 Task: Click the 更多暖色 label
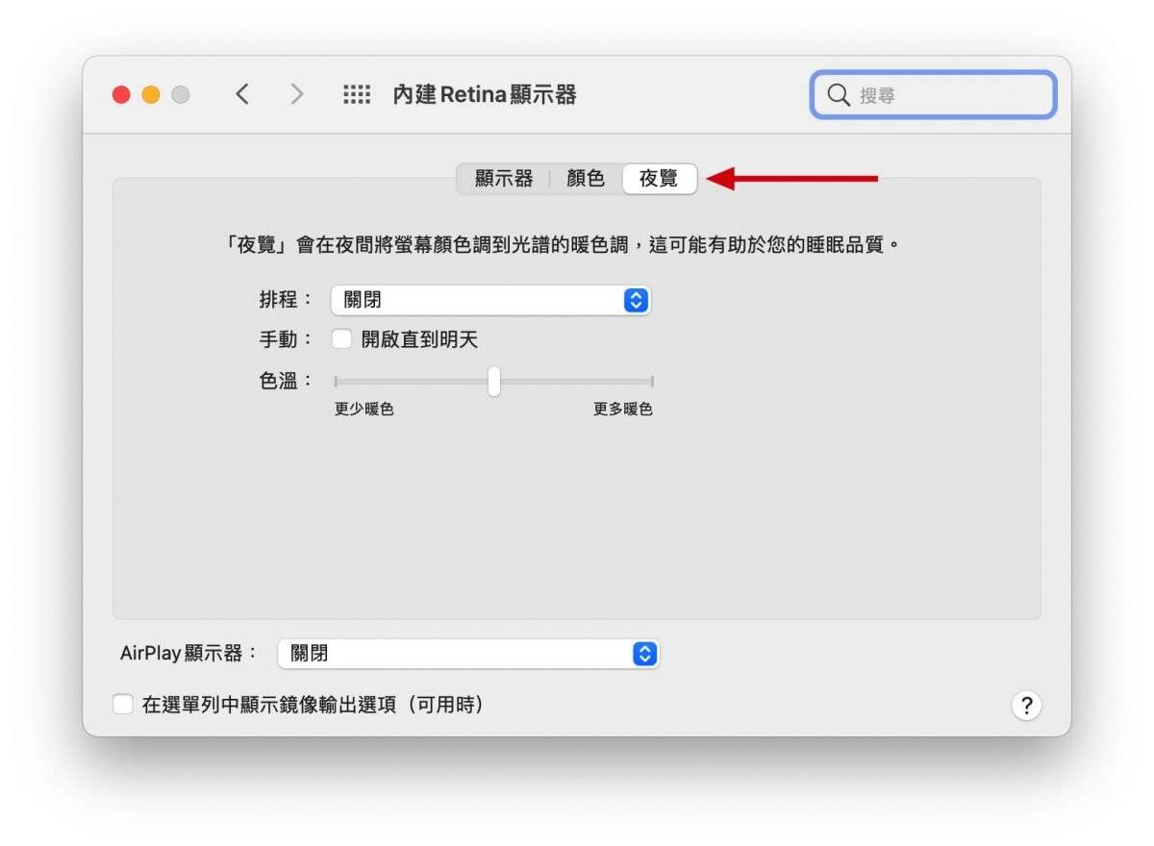pos(623,410)
